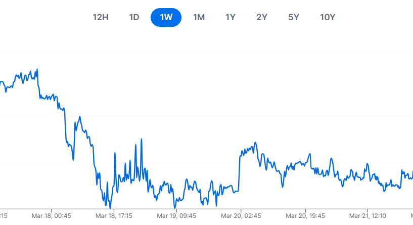Click the active 1W range tab
This screenshot has height=225, width=413.
166,17
